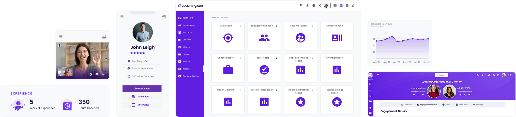Open hamburger menu on video call card
The image size is (516, 117).
pyautogui.click(x=61, y=36)
